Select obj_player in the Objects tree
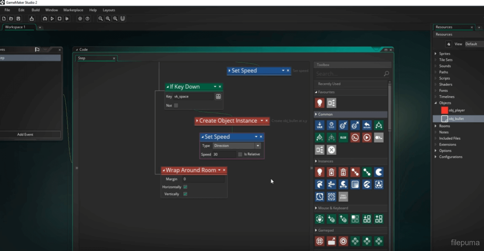The image size is (484, 251). point(456,111)
